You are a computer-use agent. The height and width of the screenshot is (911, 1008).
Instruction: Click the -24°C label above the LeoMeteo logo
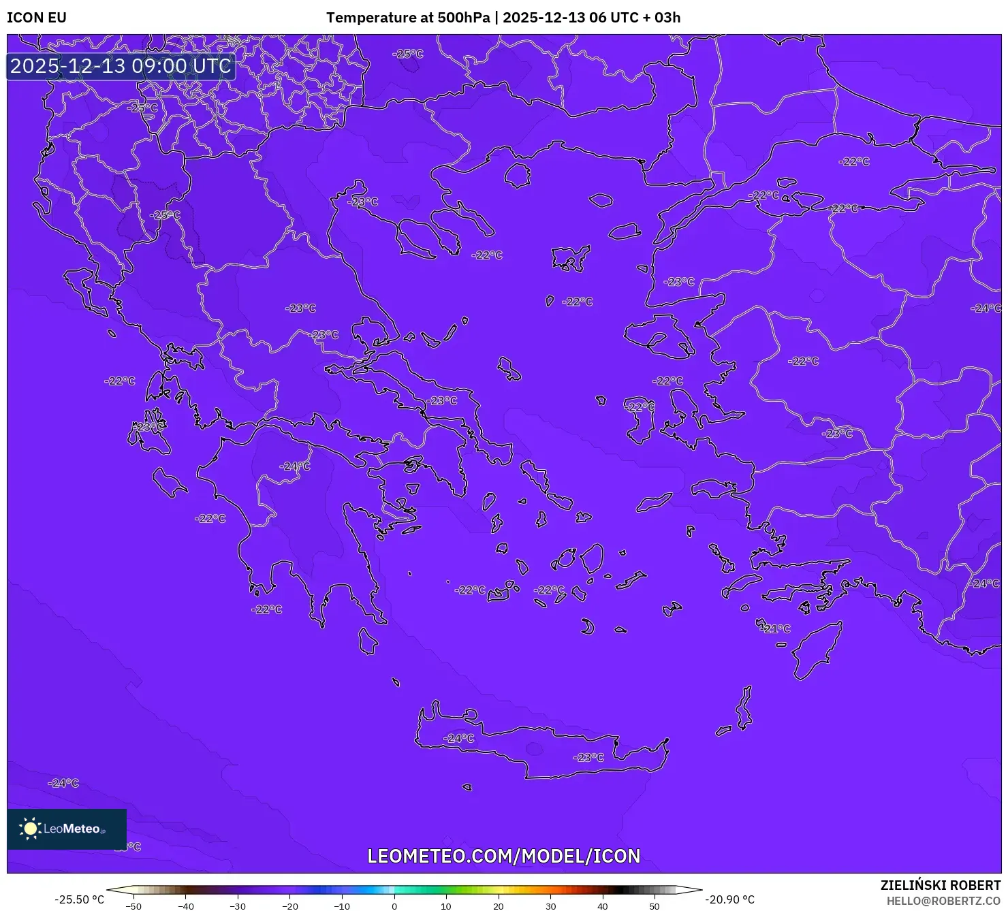[x=63, y=783]
